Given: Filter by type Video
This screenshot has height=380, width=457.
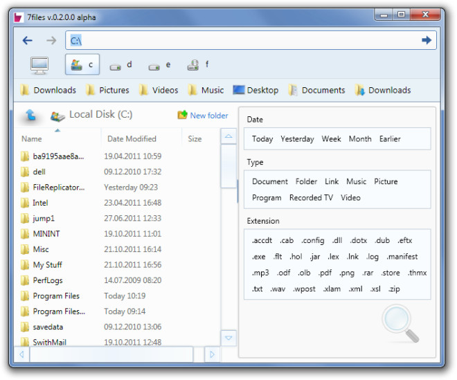Looking at the screenshot, I should coord(350,198).
